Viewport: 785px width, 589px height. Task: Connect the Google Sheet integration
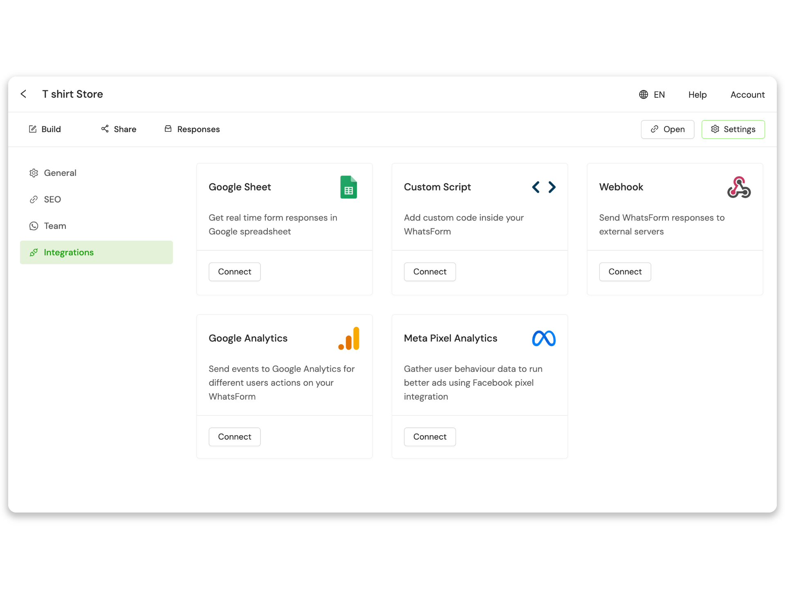coord(234,272)
